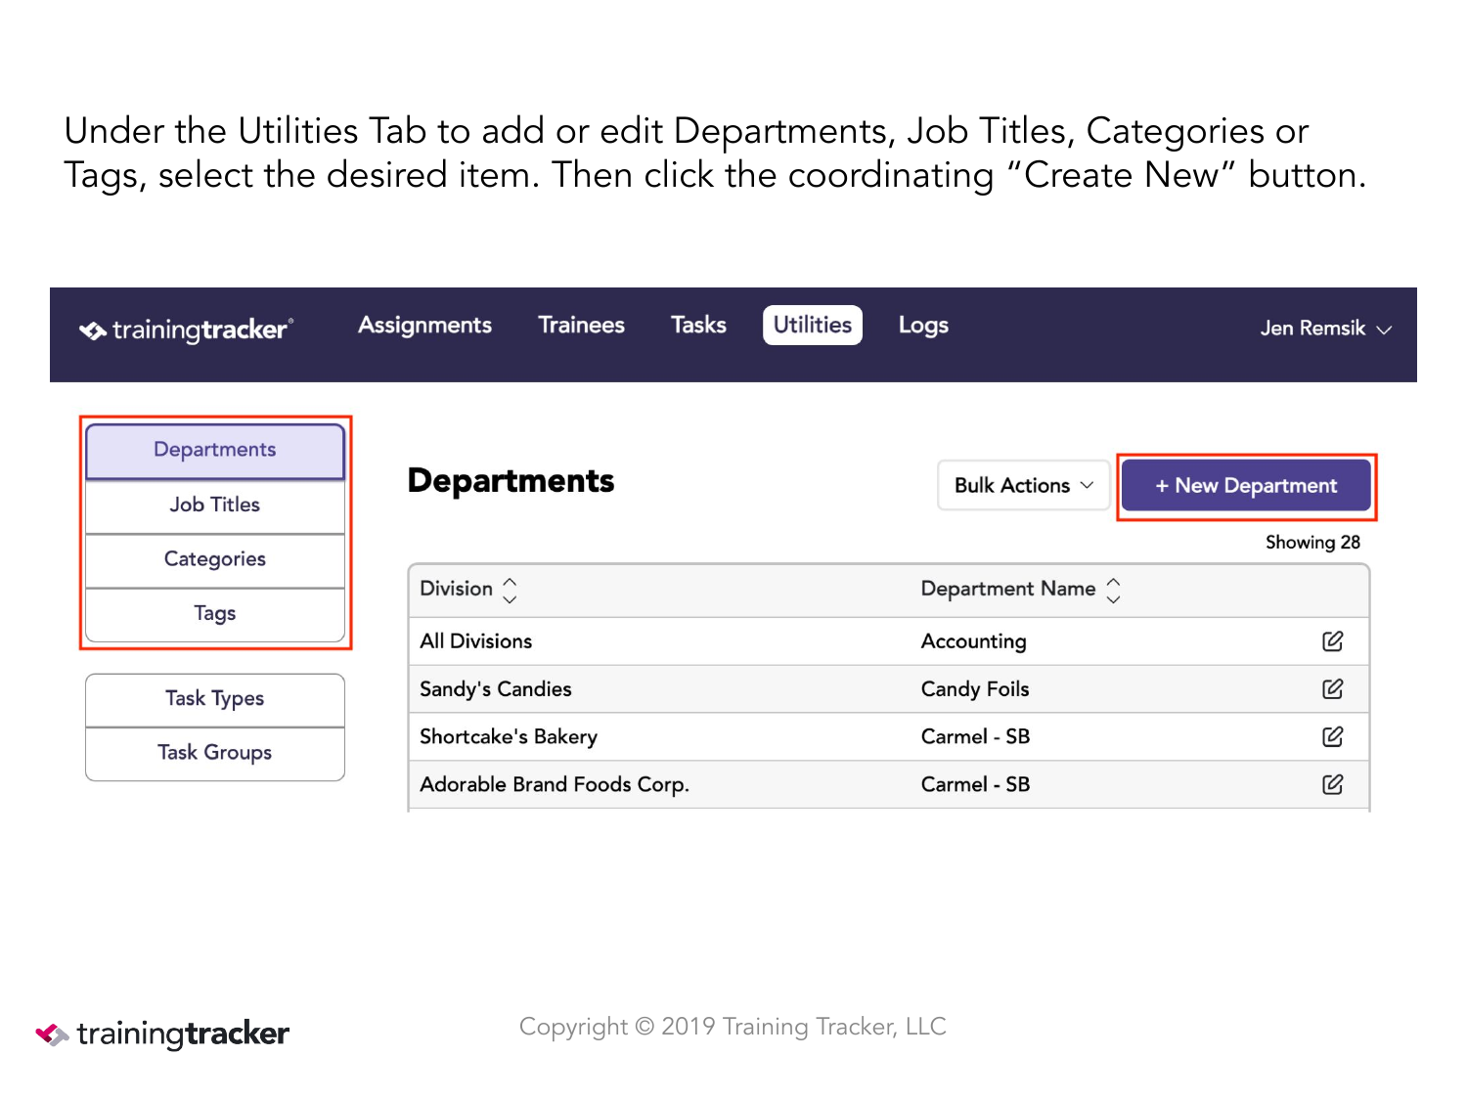Go to the Trainees tab
Screen dimensions: 1467x1100
coord(581,326)
